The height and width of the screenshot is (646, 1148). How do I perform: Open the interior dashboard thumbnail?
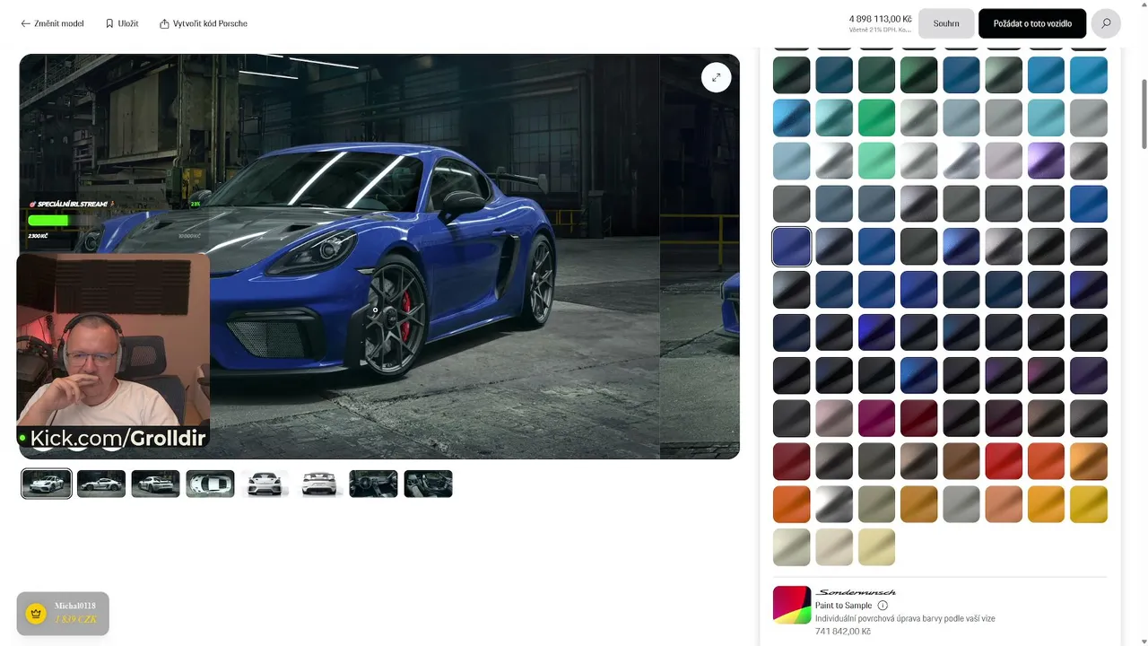(x=374, y=484)
